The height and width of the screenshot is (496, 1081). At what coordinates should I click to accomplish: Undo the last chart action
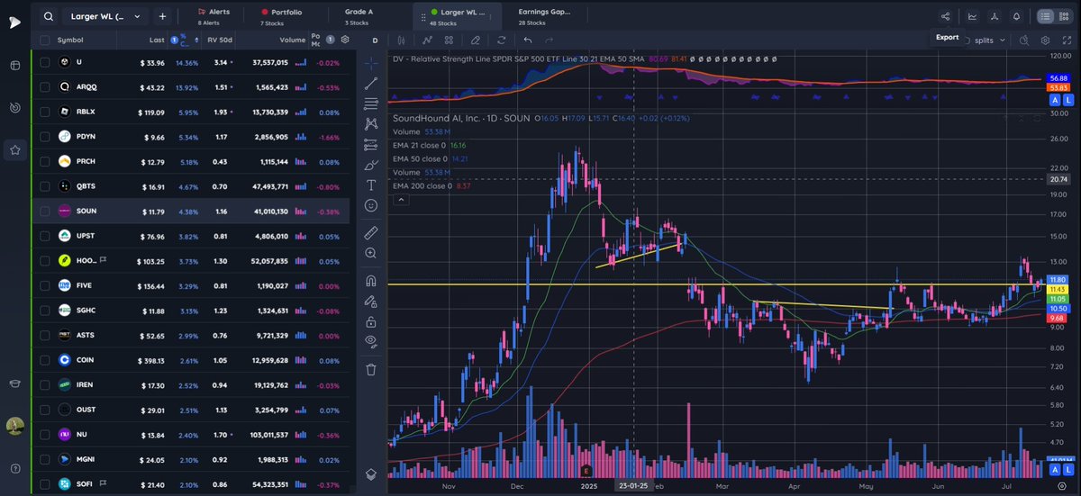528,40
